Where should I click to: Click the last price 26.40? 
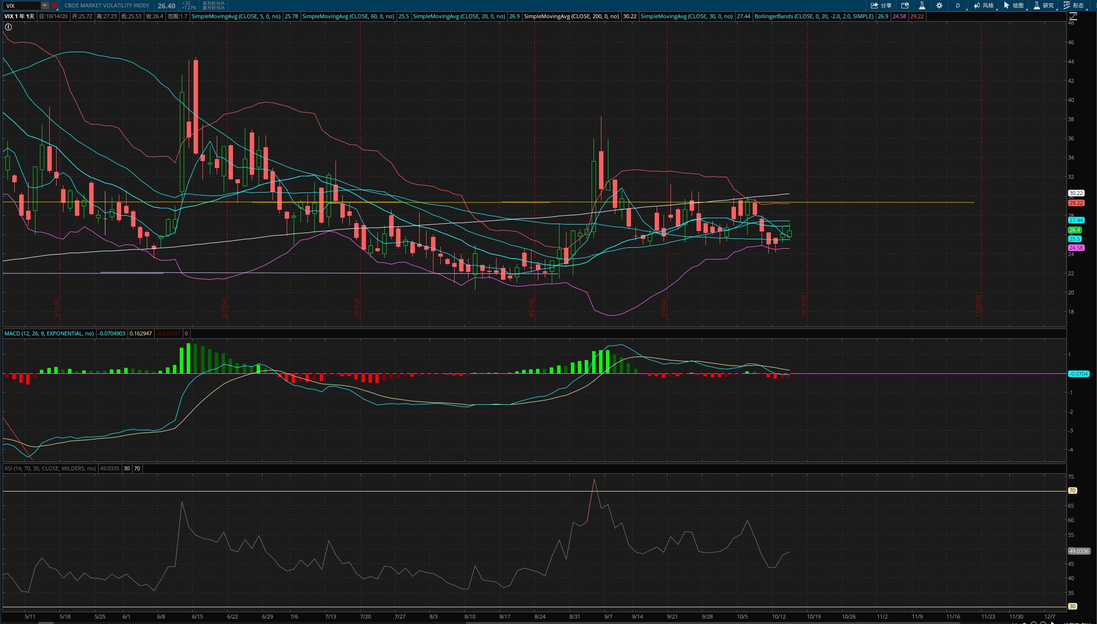click(x=166, y=6)
